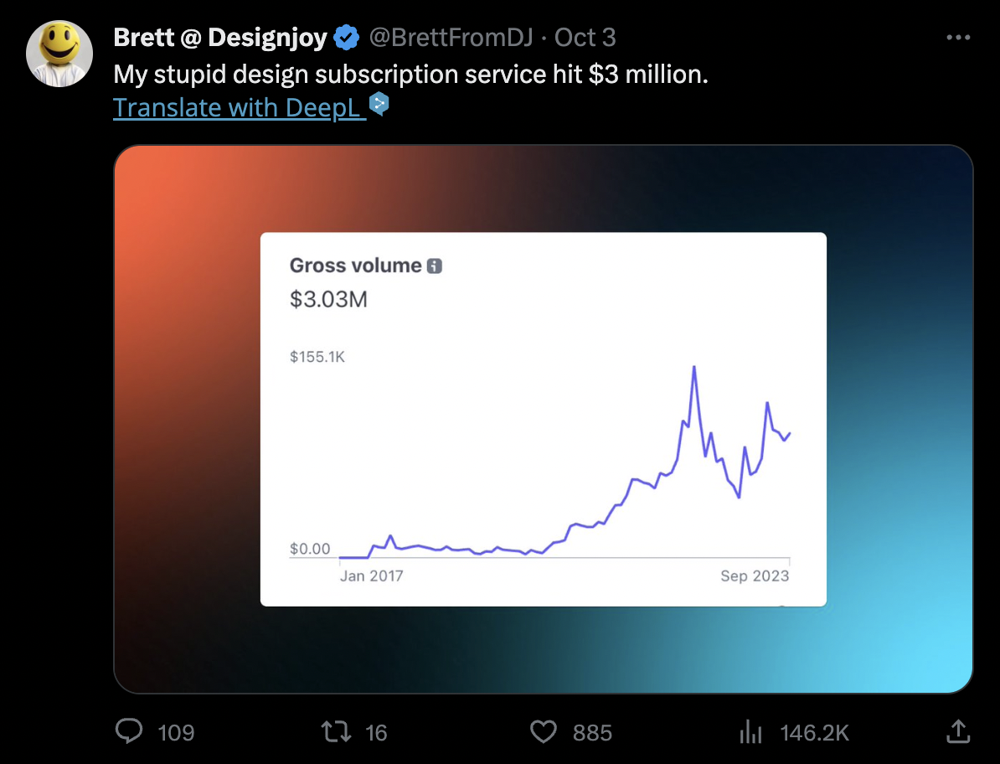Click the 109 replies count
Screen dimensions: 1000x764
pyautogui.click(x=175, y=733)
